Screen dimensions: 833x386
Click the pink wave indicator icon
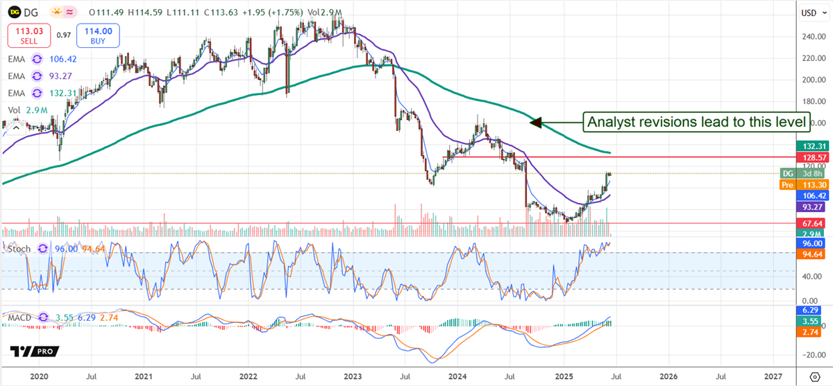coord(70,13)
